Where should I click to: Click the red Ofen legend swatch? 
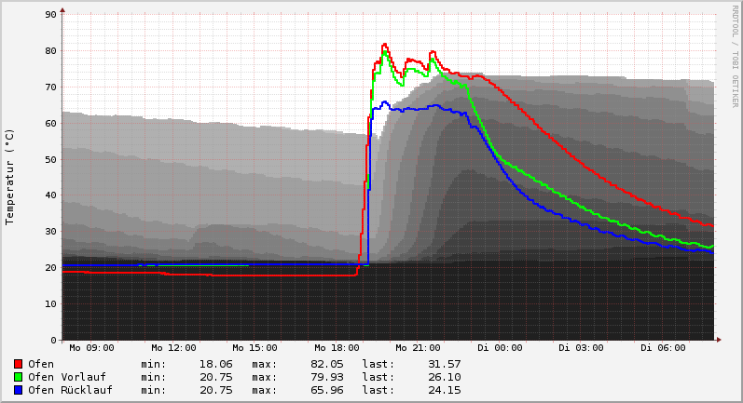click(x=19, y=364)
